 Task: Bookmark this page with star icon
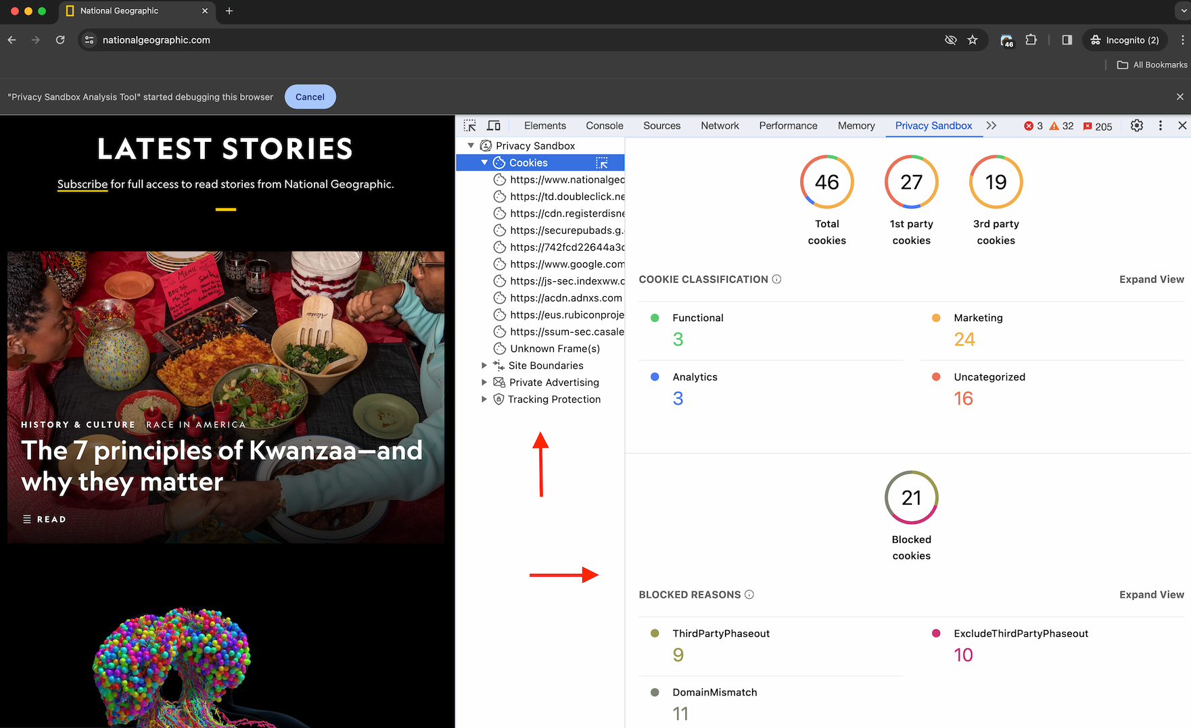click(973, 41)
